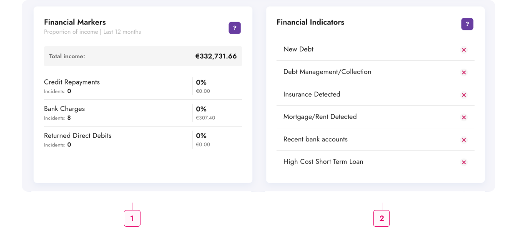Select the Bank Charges row
Viewport: 517px width, 240px height.
(143, 113)
